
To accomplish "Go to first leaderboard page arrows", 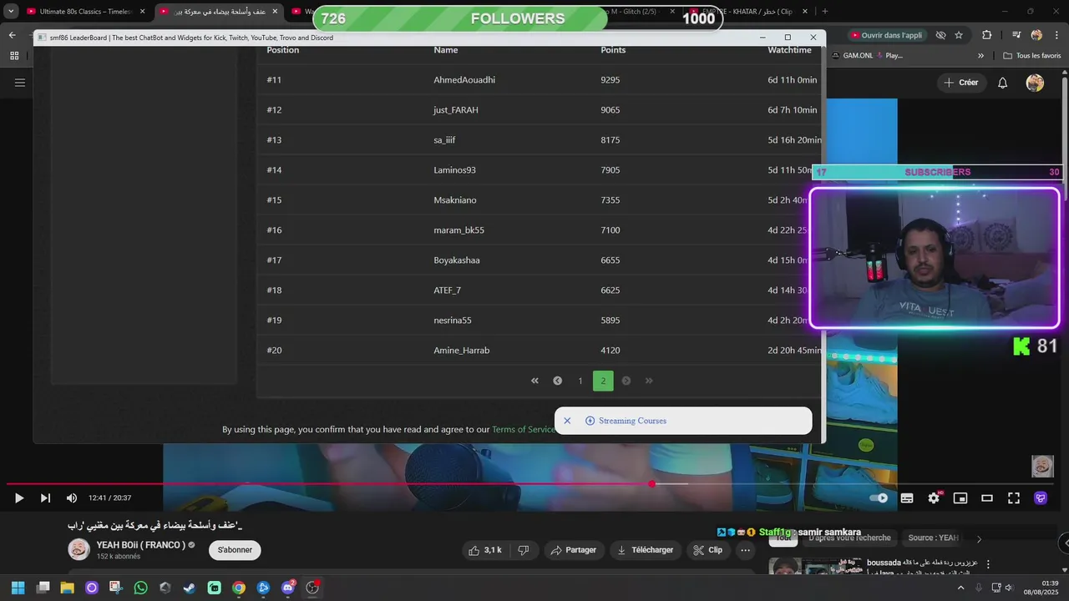I will pos(534,381).
